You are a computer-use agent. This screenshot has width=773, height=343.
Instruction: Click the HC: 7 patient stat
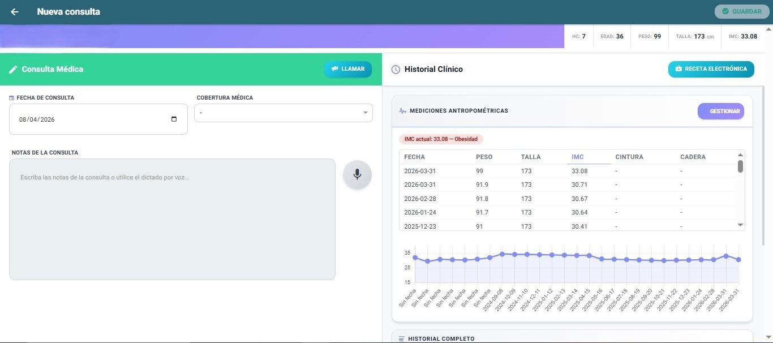(579, 36)
